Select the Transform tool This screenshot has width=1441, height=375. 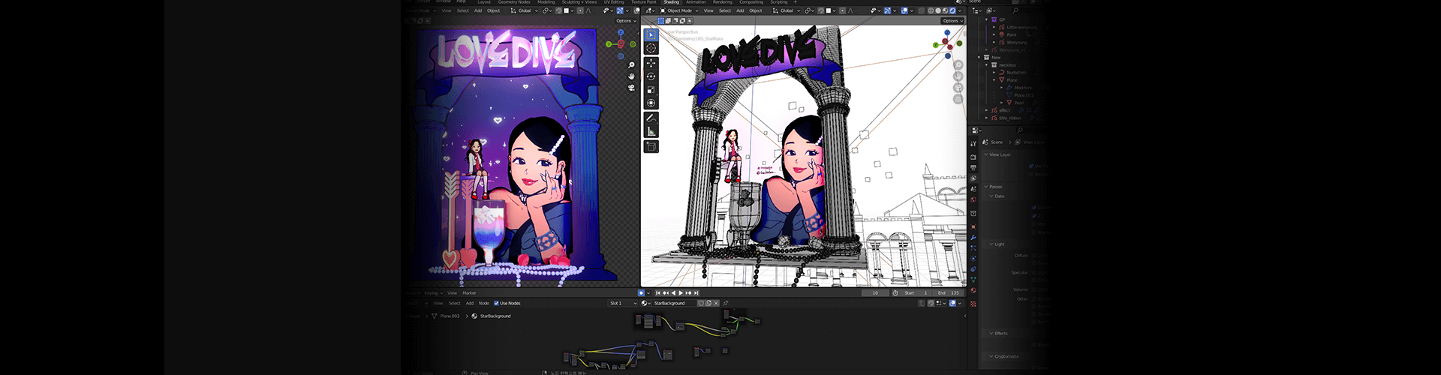pos(651,103)
